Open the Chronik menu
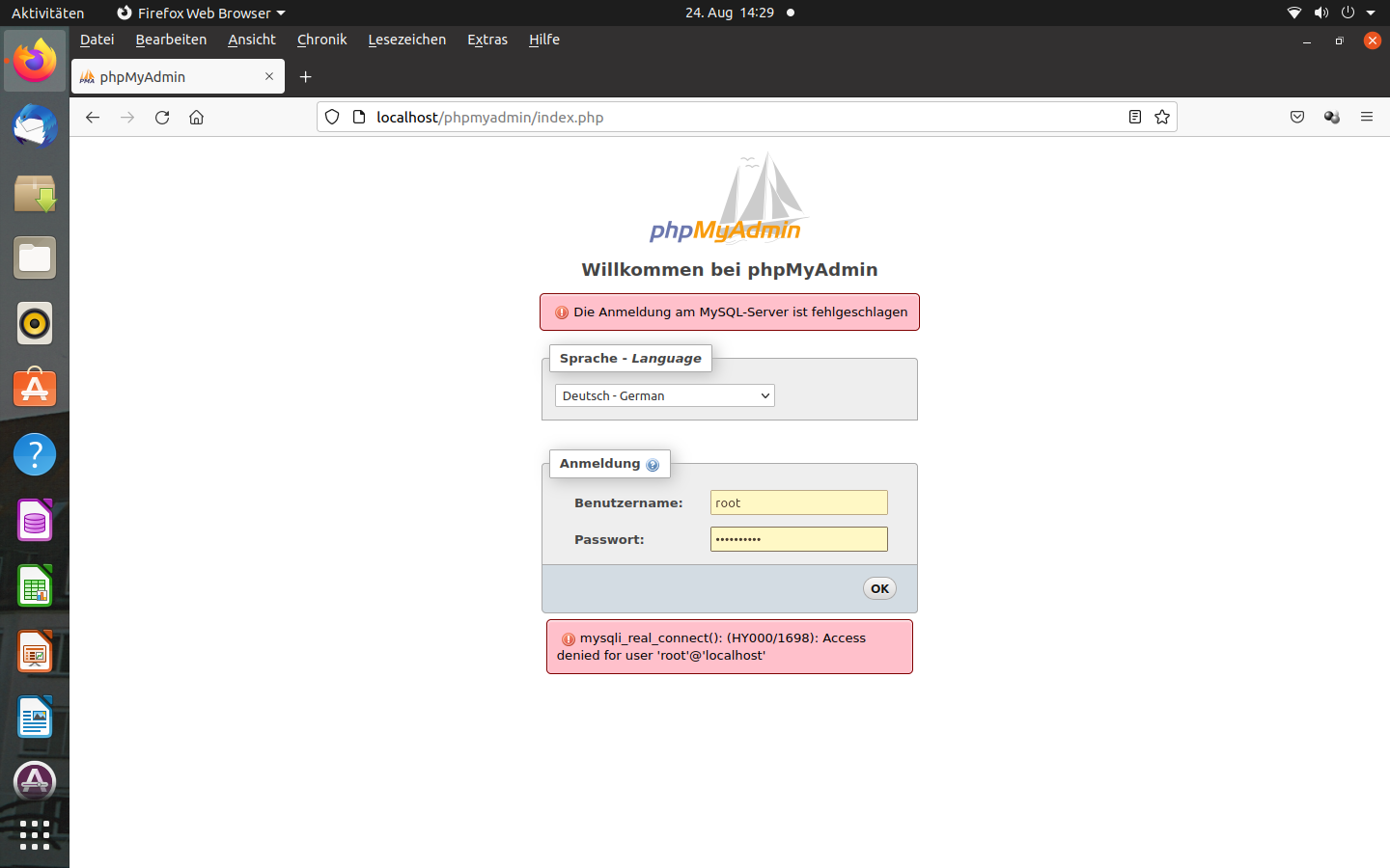 321,40
